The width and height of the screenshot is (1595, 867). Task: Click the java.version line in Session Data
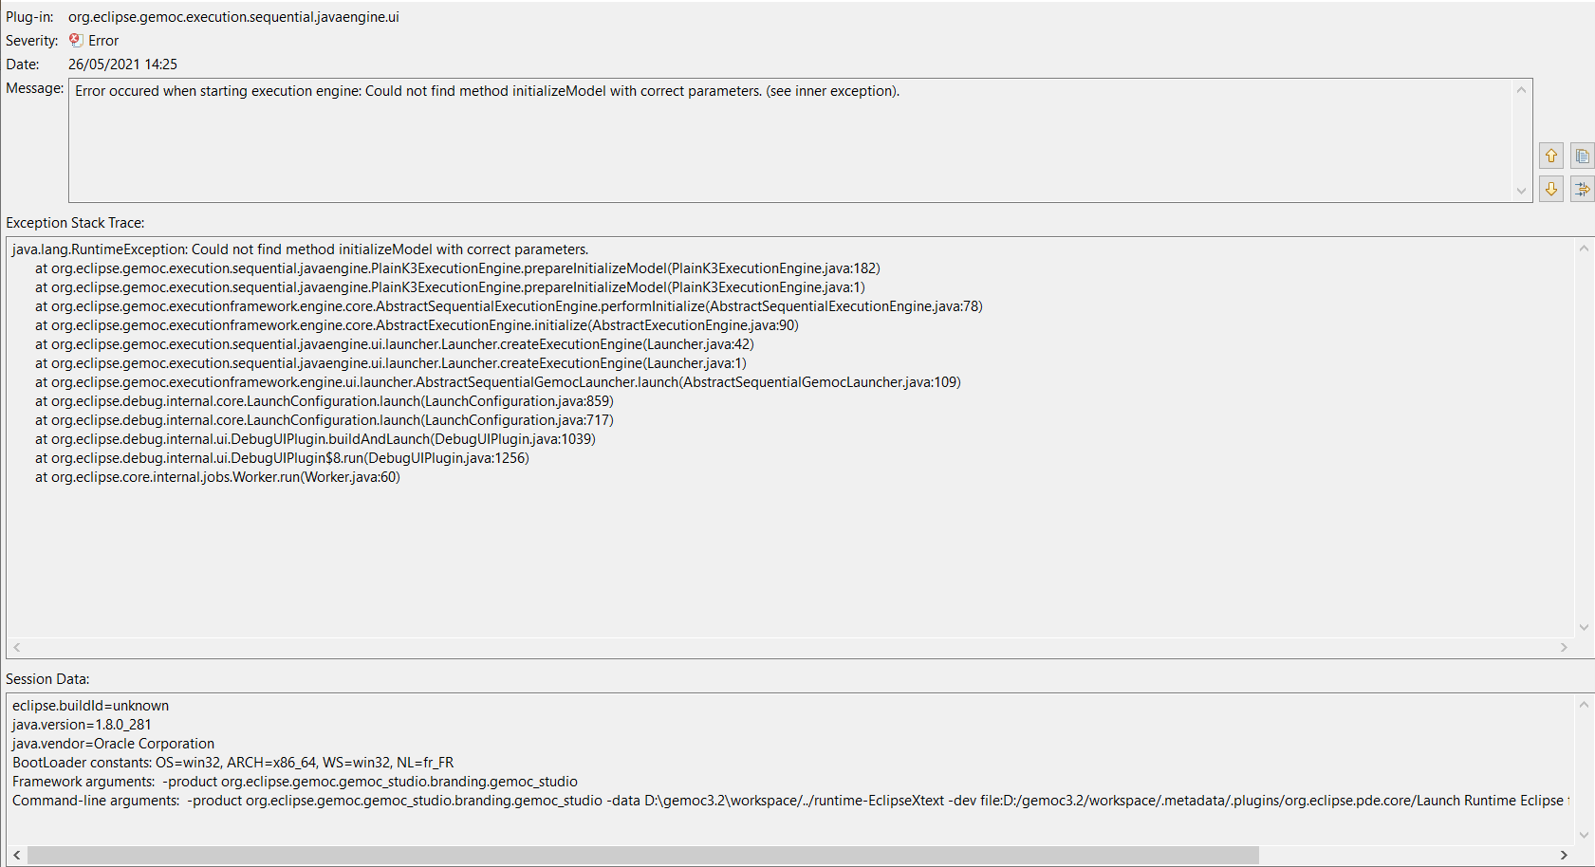82,725
